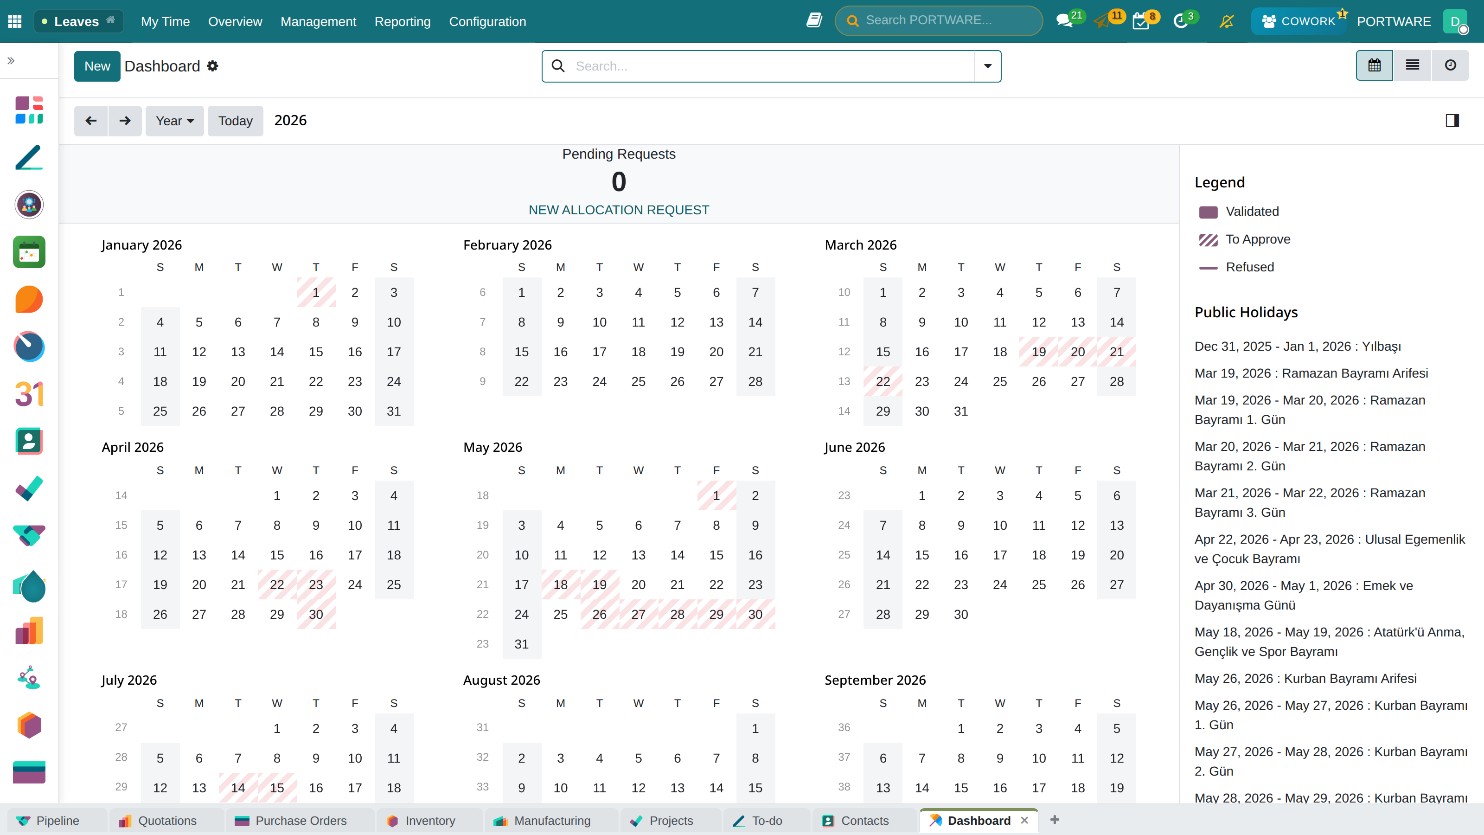
Task: Open the Overview menu
Action: pos(235,21)
